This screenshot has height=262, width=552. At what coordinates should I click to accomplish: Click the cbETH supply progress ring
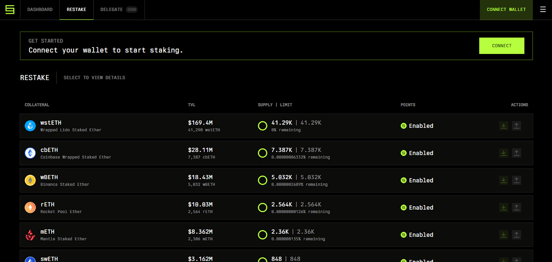point(263,153)
